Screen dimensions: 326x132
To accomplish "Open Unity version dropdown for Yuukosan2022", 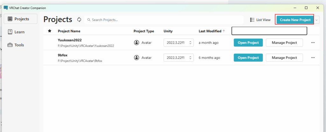I will point(178,43).
